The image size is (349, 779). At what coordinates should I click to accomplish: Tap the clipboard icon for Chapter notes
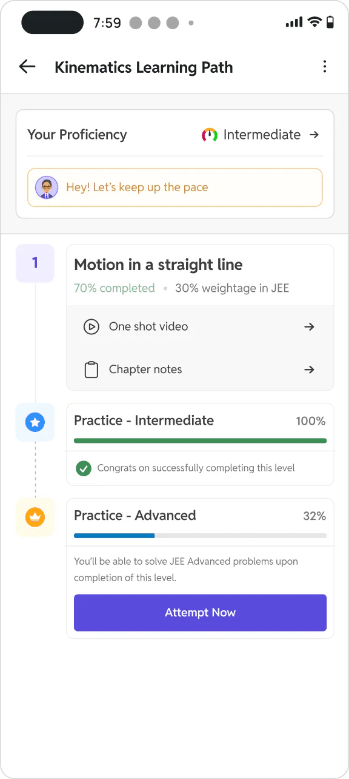point(91,369)
